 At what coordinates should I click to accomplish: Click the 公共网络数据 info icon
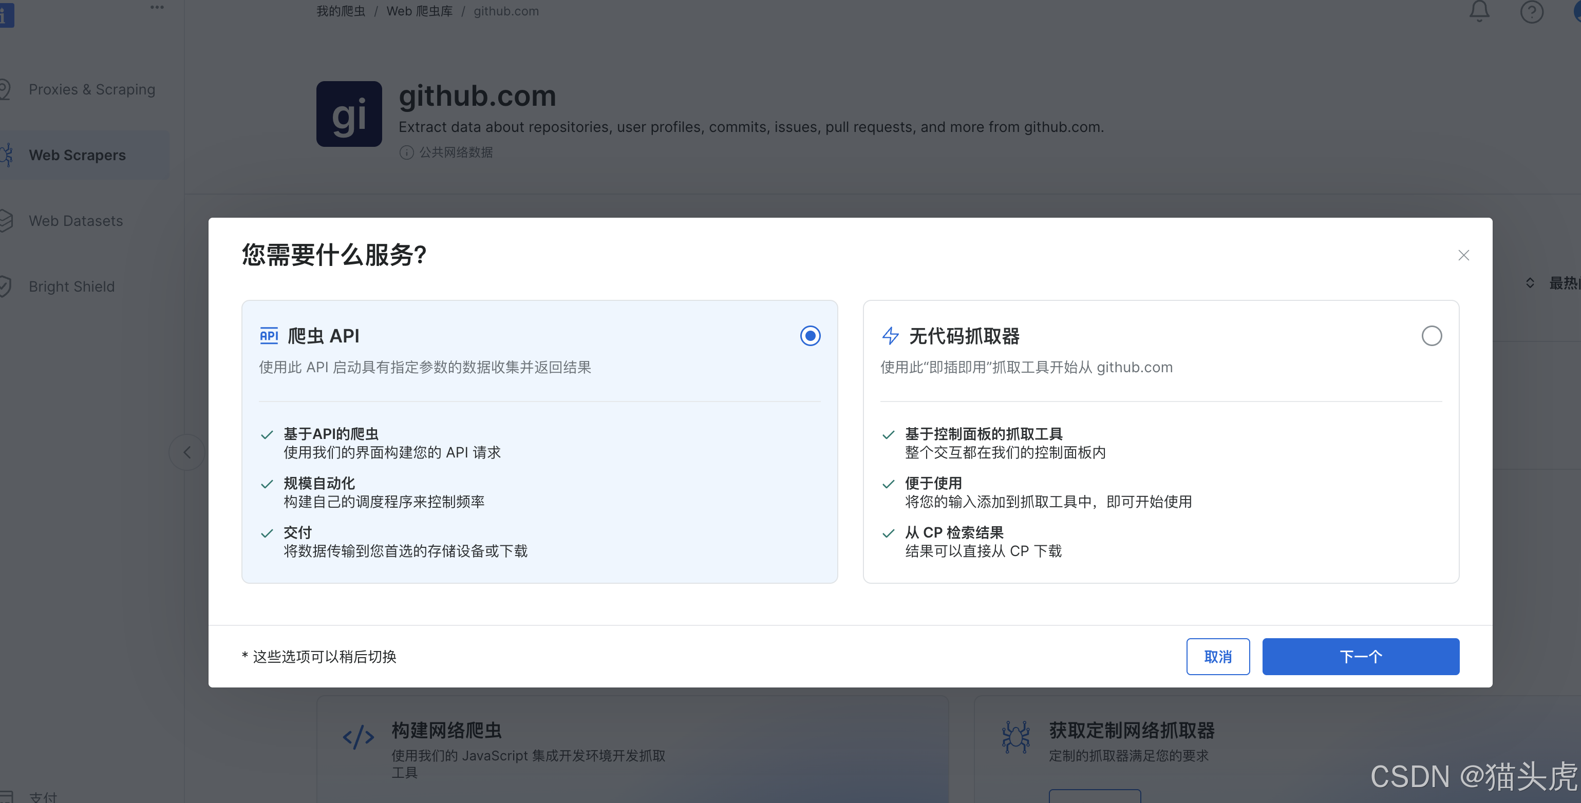click(x=406, y=152)
